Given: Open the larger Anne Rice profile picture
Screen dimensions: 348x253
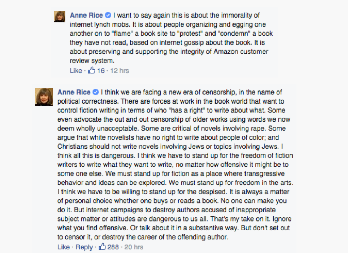Looking at the screenshot, I should [44, 96].
